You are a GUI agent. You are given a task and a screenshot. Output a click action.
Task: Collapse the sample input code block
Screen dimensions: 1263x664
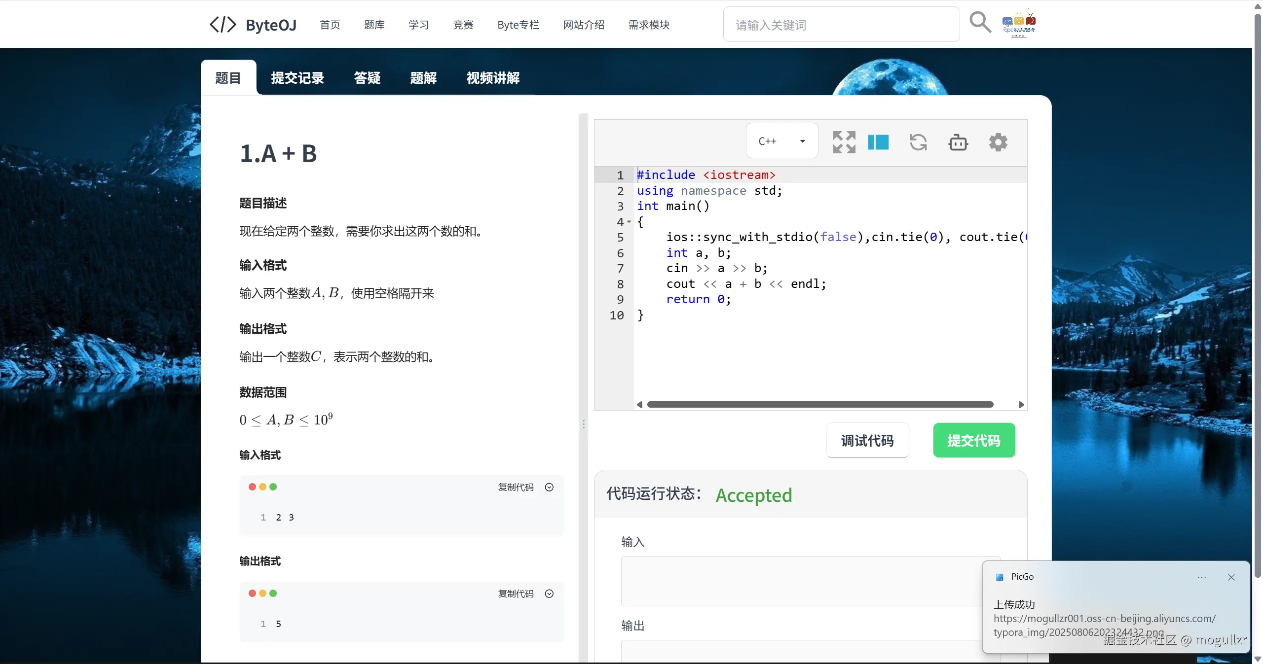click(x=549, y=487)
